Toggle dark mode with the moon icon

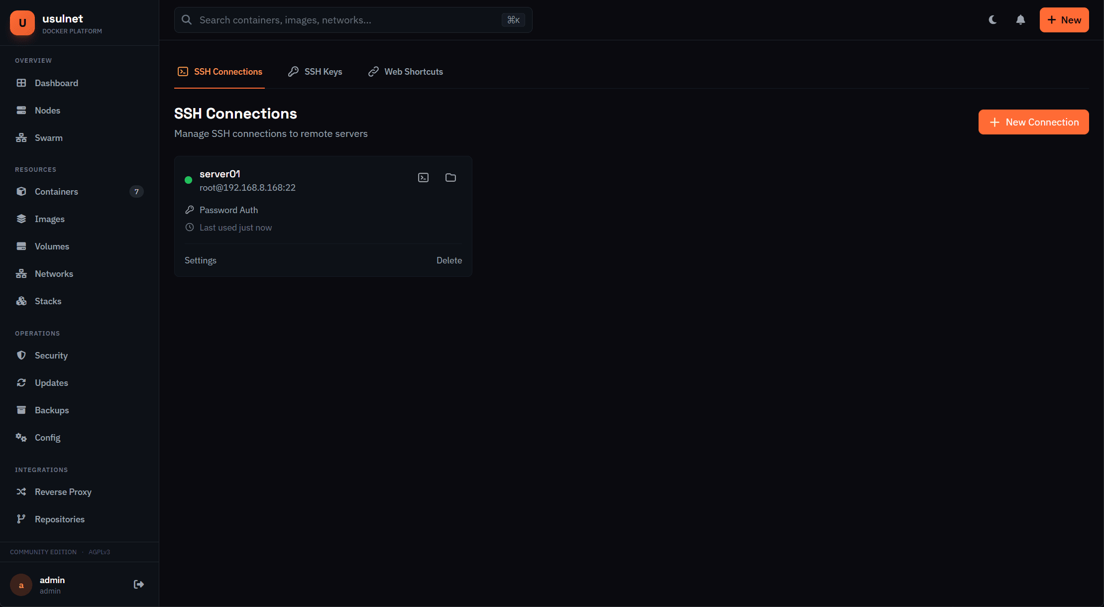click(993, 20)
